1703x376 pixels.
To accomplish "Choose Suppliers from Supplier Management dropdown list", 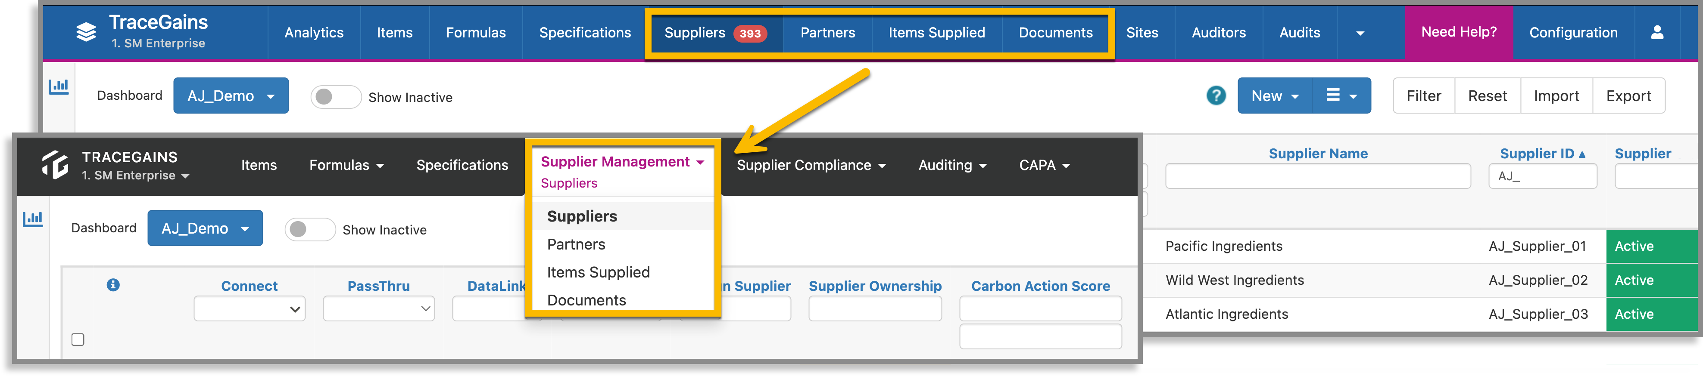I will 622,216.
